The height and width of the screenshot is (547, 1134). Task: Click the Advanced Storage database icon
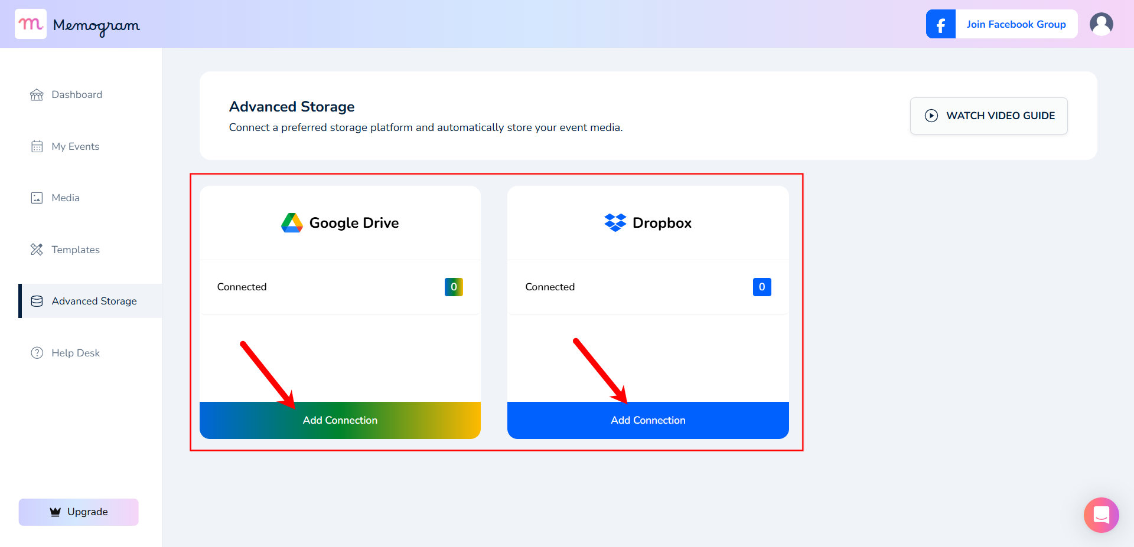pyautogui.click(x=37, y=301)
